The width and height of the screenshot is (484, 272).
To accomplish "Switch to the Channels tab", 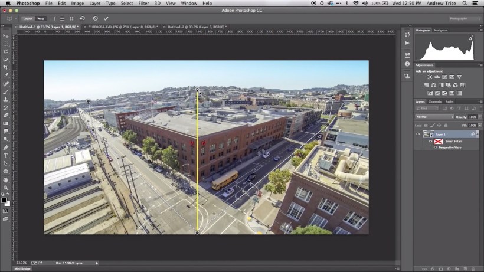I will coord(434,101).
